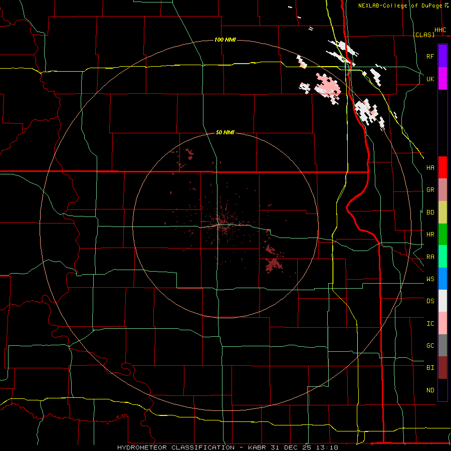Click the 100 NMI range ring label
The image size is (451, 451).
coord(225,40)
